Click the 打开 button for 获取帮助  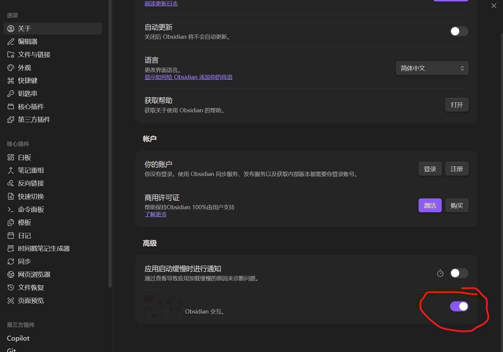point(457,105)
